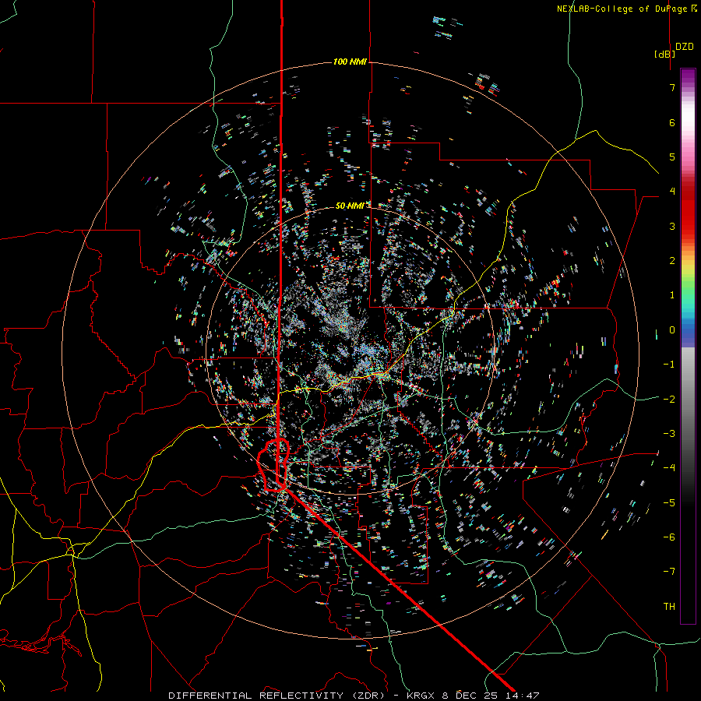
Task: Click the -3 tick on the color scale
Action: pyautogui.click(x=669, y=433)
